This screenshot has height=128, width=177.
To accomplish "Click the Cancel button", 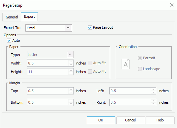I will coord(131,120).
